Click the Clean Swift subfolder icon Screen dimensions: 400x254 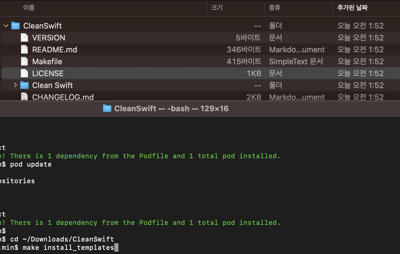click(24, 85)
